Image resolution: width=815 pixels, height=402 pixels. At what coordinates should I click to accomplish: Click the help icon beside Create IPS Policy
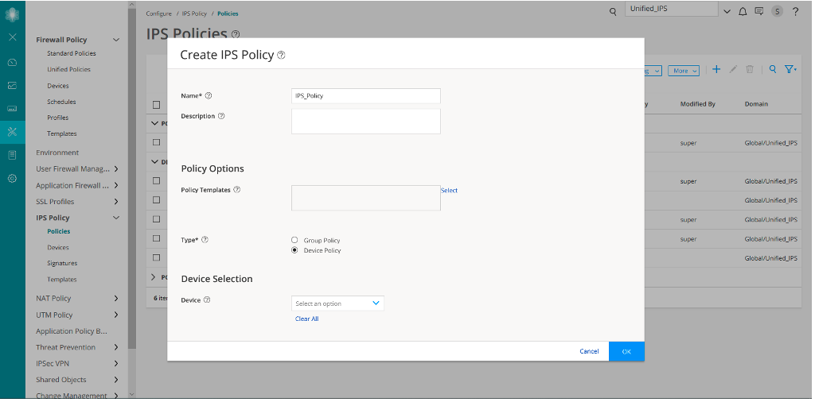281,56
